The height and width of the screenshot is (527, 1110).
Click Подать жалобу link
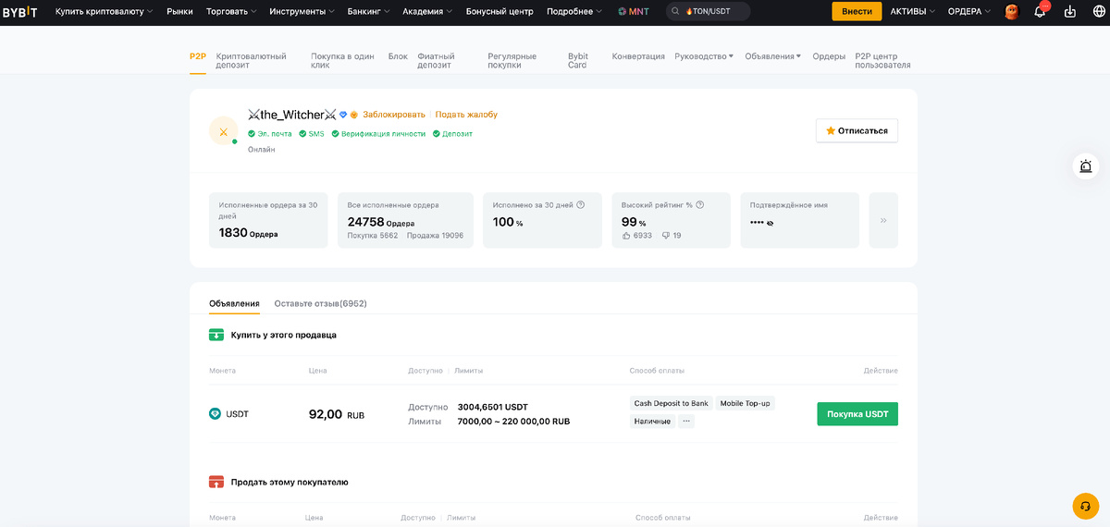[x=466, y=115]
